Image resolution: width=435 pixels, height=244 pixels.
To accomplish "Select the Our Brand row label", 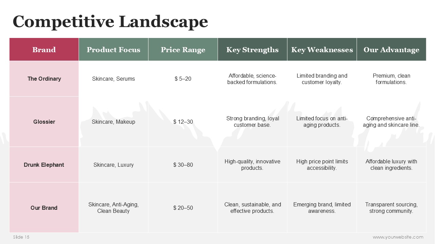I will point(44,207).
